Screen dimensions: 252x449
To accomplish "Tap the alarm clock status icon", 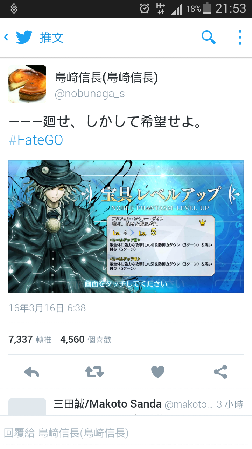I will pyautogui.click(x=145, y=8).
